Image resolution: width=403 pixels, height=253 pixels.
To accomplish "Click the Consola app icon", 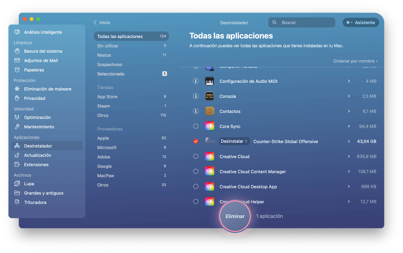I will coord(209,96).
